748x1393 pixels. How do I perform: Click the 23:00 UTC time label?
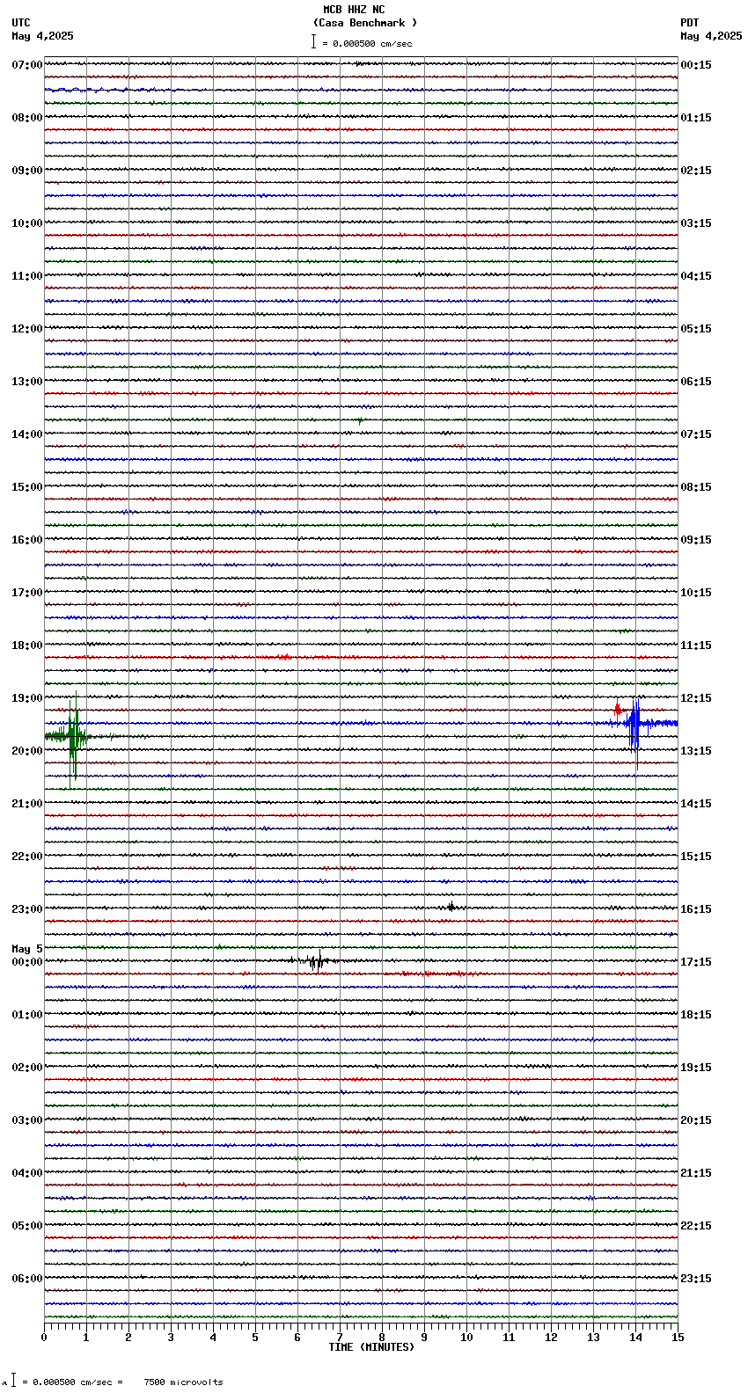click(x=27, y=909)
